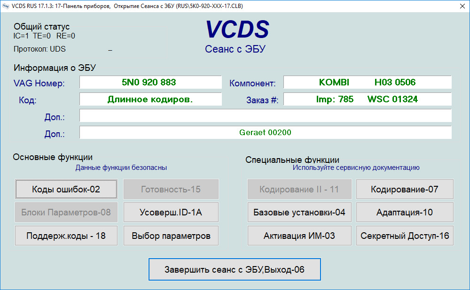This screenshot has width=470, height=290.
Task: Select the Компонент field KOMBI H03 0506
Action: point(368,82)
